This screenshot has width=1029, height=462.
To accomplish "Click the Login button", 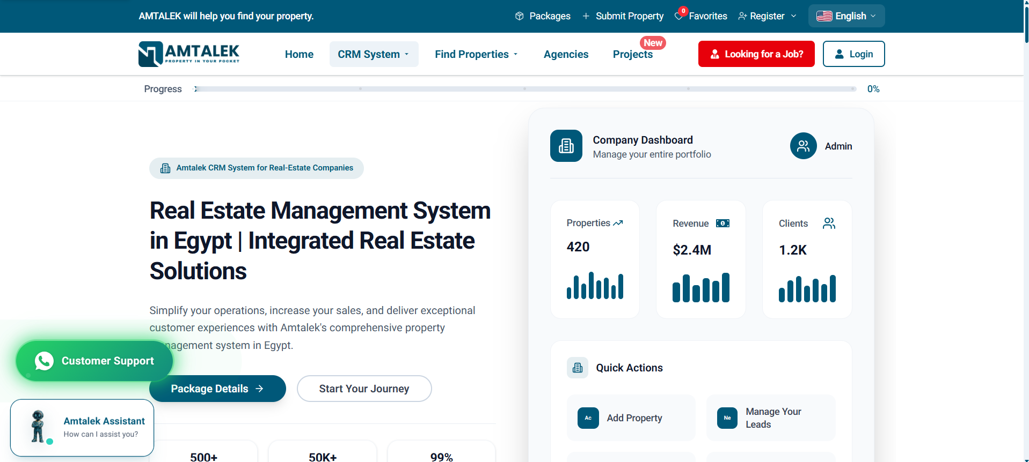I will point(853,54).
